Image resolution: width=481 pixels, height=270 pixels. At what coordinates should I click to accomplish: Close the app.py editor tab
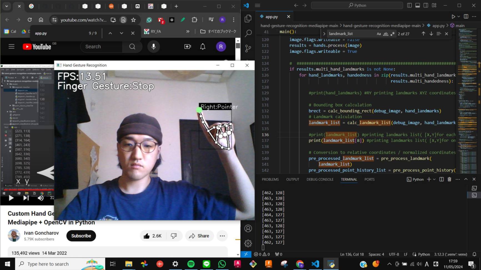point(289,17)
